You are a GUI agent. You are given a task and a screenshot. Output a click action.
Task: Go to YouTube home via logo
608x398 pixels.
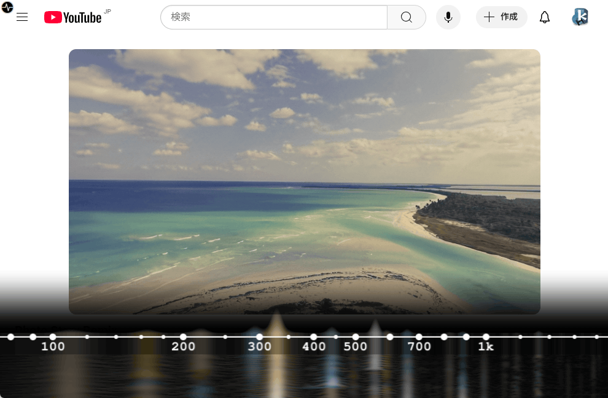point(73,17)
